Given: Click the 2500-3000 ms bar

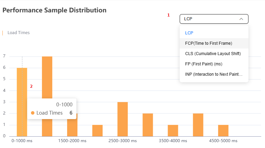Looking at the screenshot, I should pyautogui.click(x=123, y=119).
